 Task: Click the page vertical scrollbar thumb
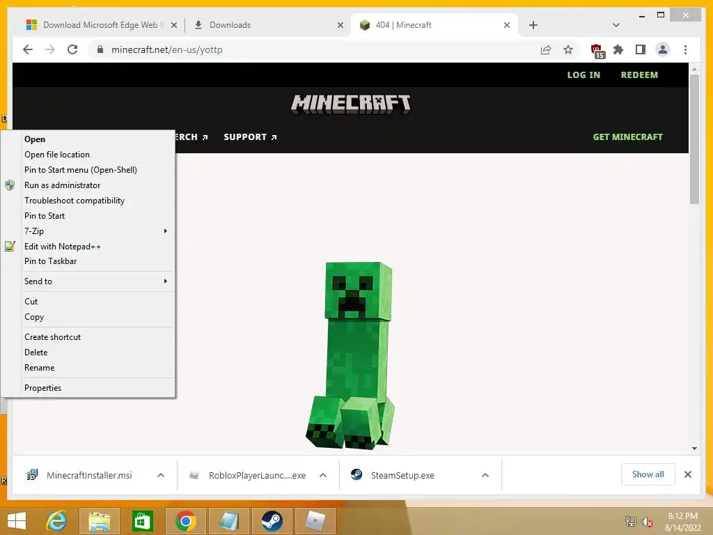click(694, 139)
